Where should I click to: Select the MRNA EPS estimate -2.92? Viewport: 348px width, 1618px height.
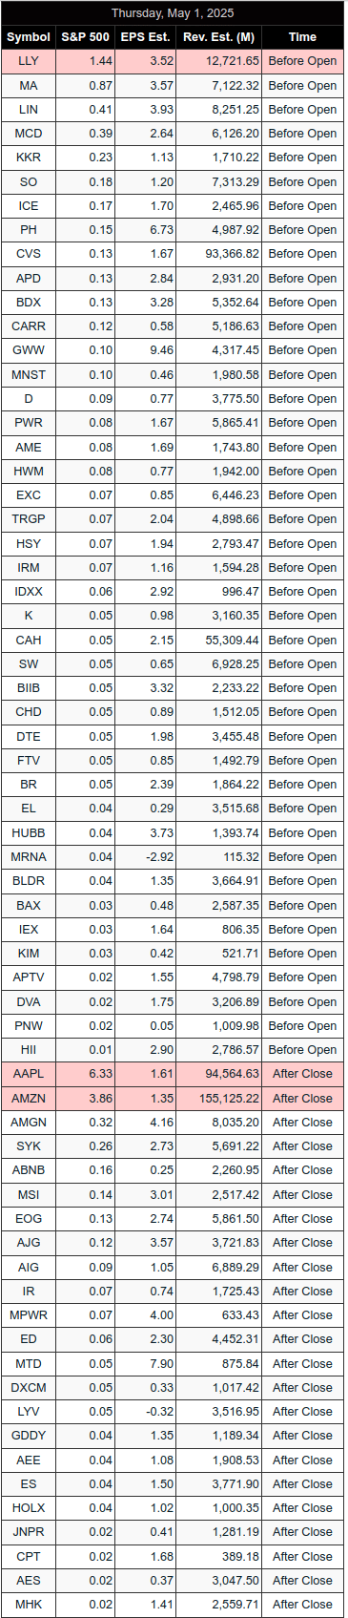158,857
